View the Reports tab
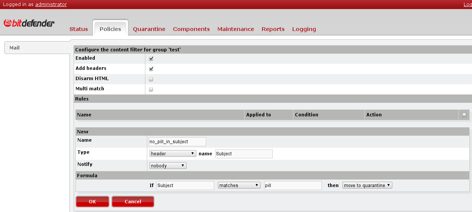The image size is (472, 212). click(x=273, y=29)
